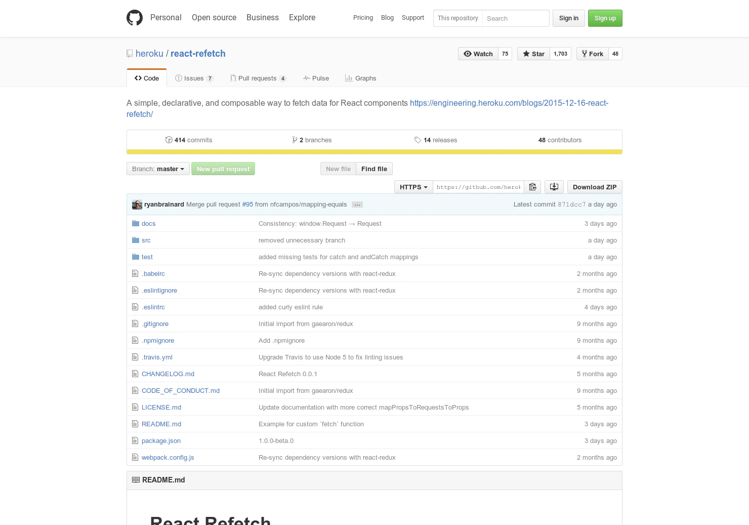Screen dimensions: 749x525
Task: Open the docs folder icon
Action: [136, 223]
